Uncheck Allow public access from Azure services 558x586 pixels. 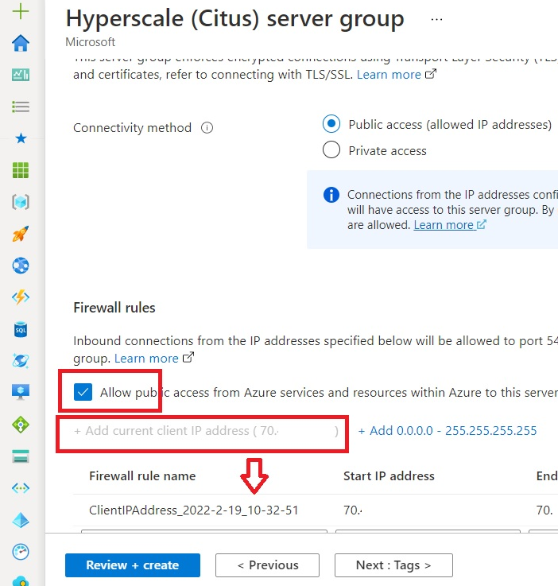83,392
